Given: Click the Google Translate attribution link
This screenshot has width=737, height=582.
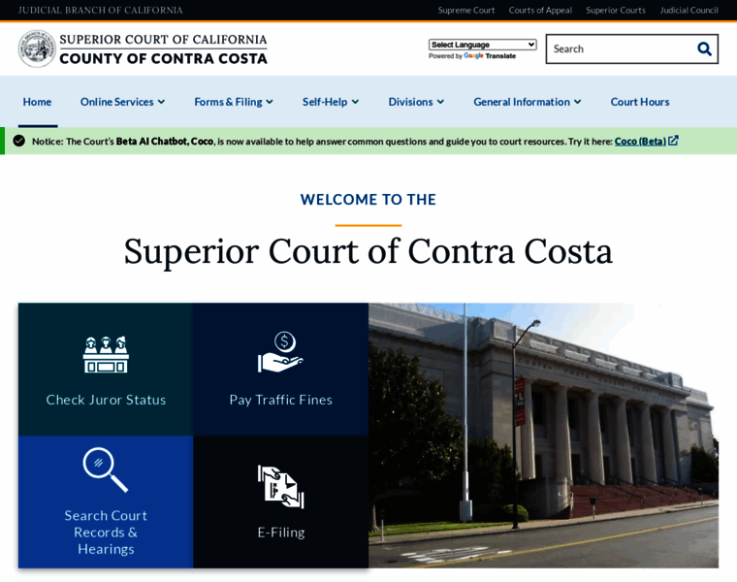Looking at the screenshot, I should (x=472, y=56).
